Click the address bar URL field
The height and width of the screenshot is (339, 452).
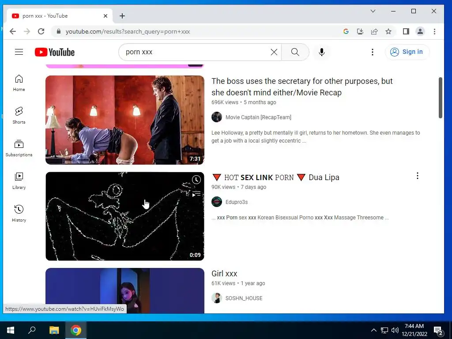196,31
